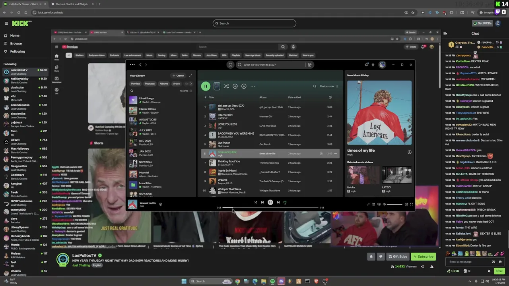509x286 pixels.
Task: Share stream icon near viewers
Action: [422, 267]
